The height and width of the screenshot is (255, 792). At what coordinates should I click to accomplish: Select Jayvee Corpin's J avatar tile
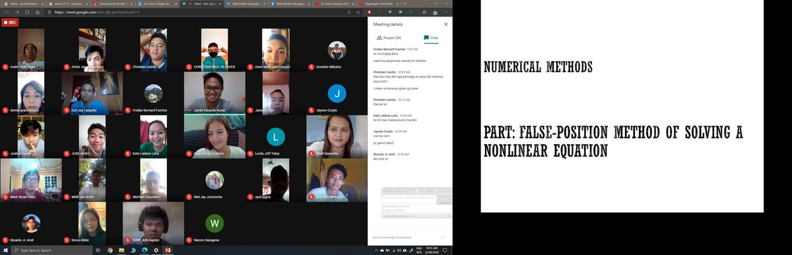click(x=337, y=92)
